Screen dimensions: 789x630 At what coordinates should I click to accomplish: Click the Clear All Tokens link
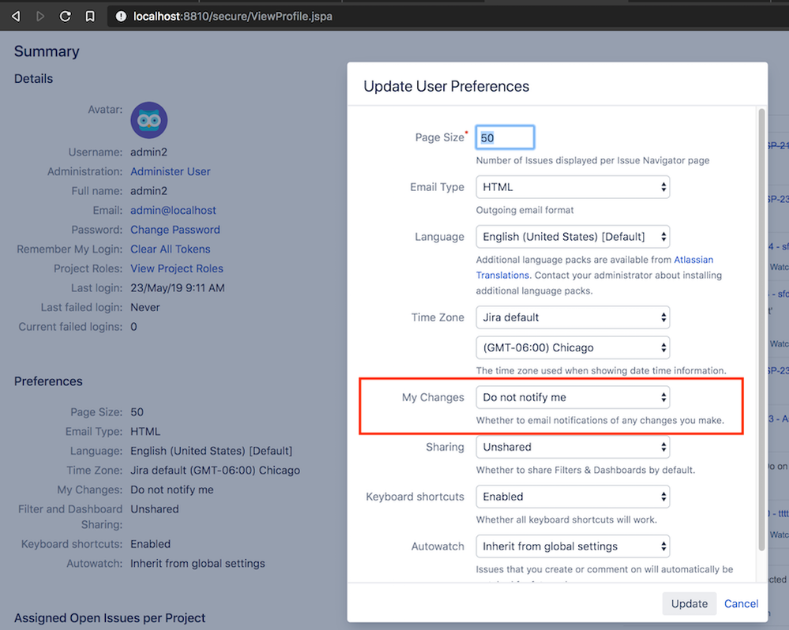click(170, 249)
